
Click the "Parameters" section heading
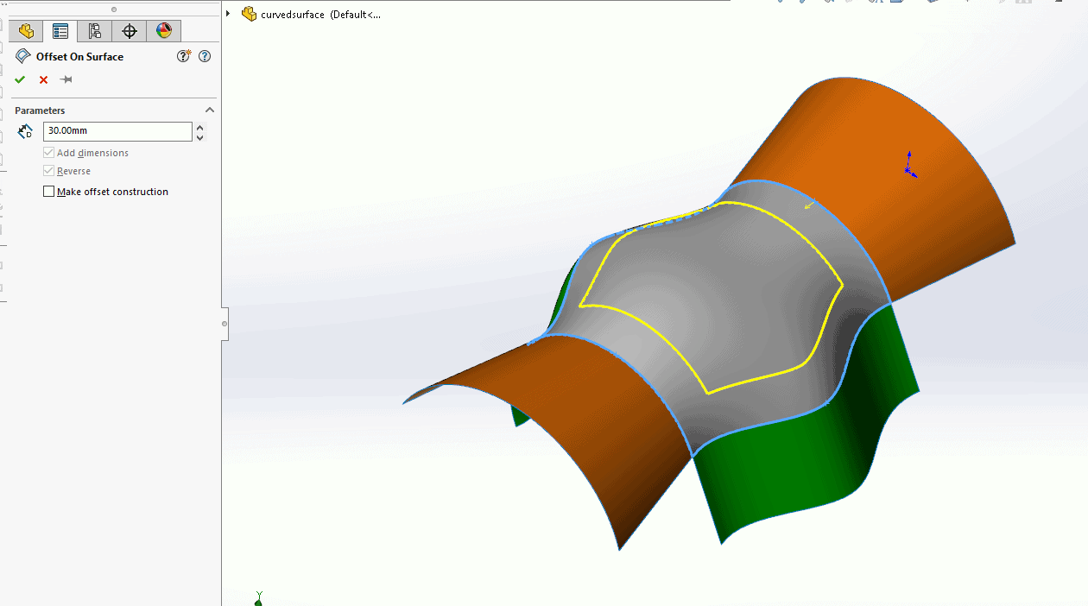(x=40, y=110)
